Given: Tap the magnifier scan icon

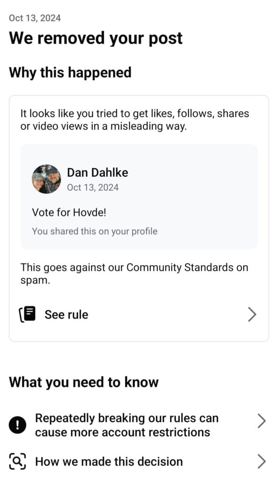Looking at the screenshot, I should tap(17, 461).
